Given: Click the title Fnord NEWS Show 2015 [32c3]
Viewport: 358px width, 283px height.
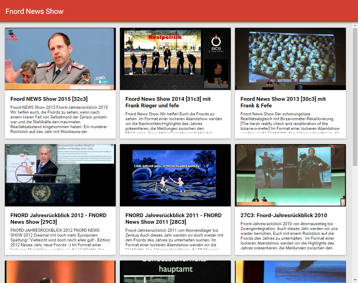Looking at the screenshot, I should 49,99.
